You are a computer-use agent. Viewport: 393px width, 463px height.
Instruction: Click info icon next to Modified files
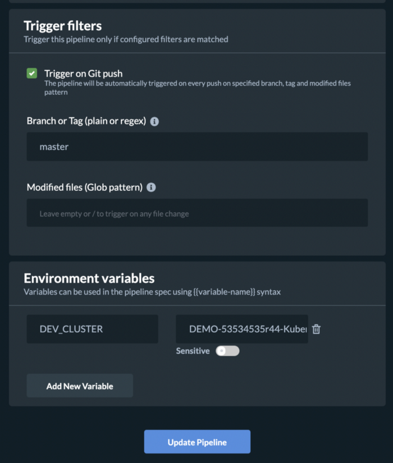point(151,187)
